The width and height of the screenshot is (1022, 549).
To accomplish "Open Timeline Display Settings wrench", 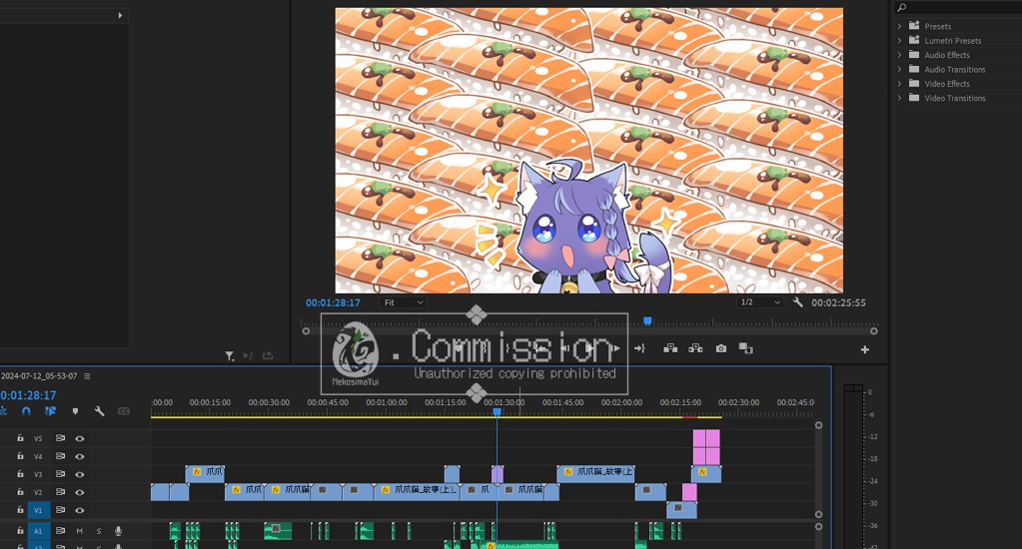I will (x=99, y=411).
